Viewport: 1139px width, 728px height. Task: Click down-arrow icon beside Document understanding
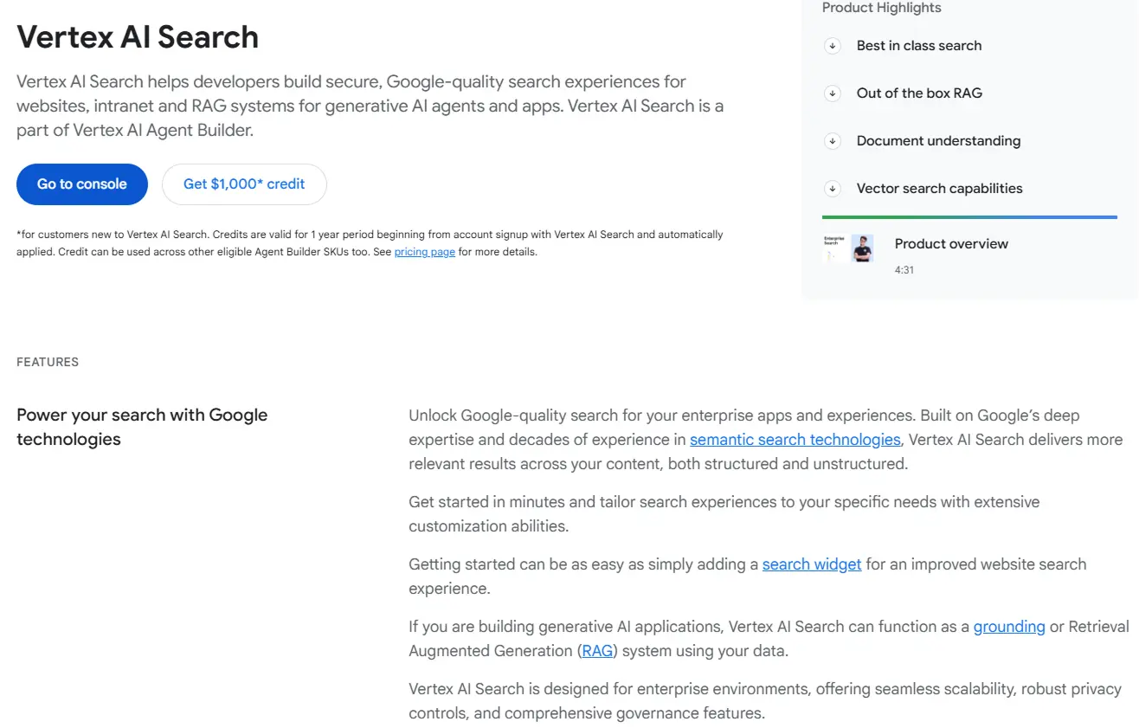click(833, 141)
